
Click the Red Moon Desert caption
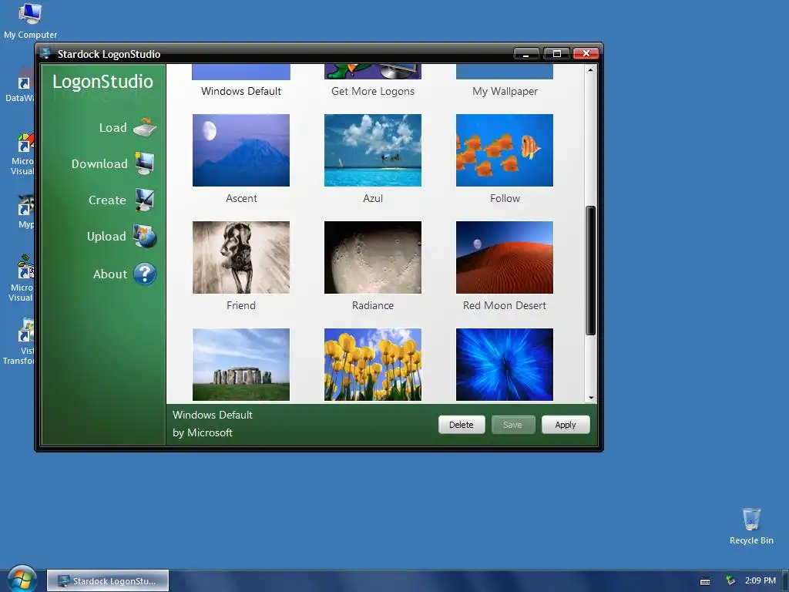pyautogui.click(x=504, y=305)
